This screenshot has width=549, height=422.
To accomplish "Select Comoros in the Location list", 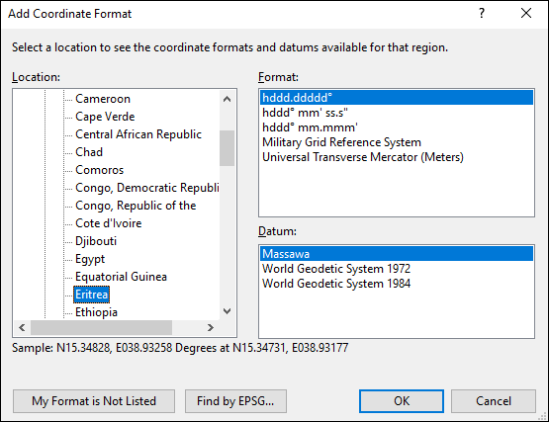I will [x=100, y=170].
